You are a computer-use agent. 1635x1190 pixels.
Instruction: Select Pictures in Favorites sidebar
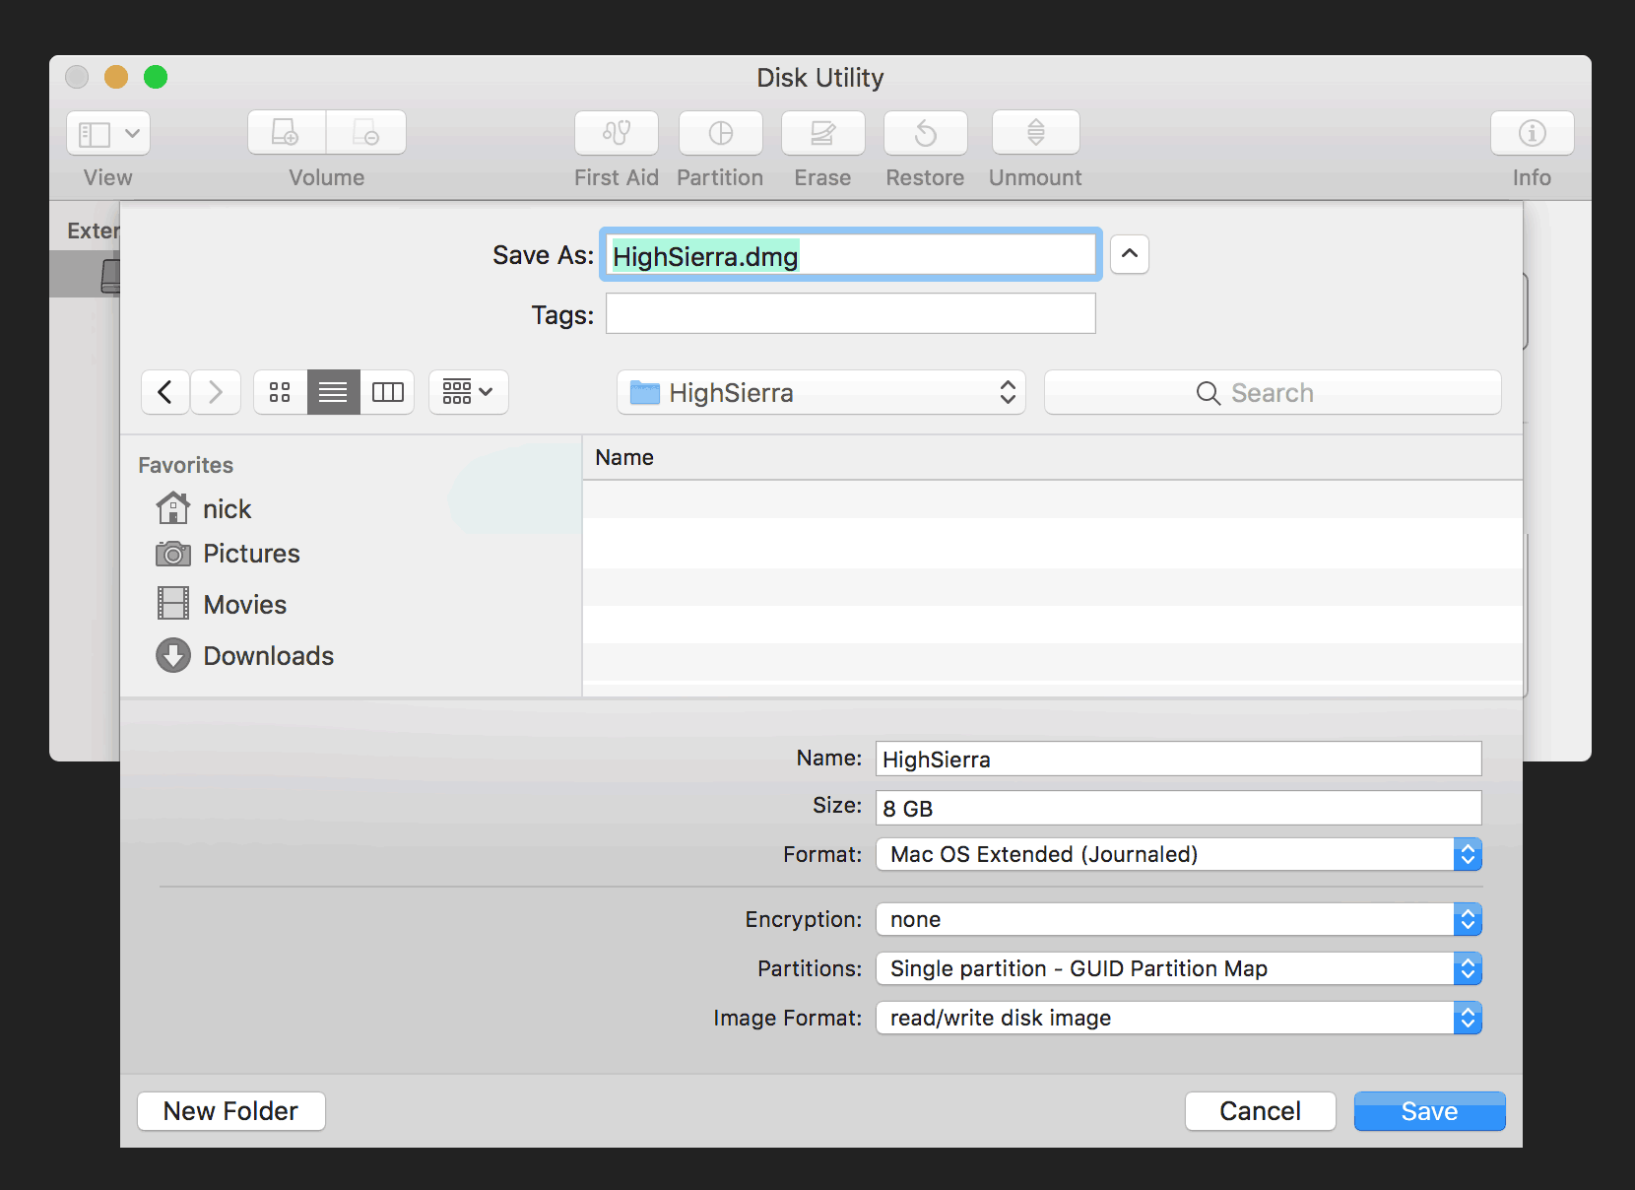pyautogui.click(x=229, y=554)
